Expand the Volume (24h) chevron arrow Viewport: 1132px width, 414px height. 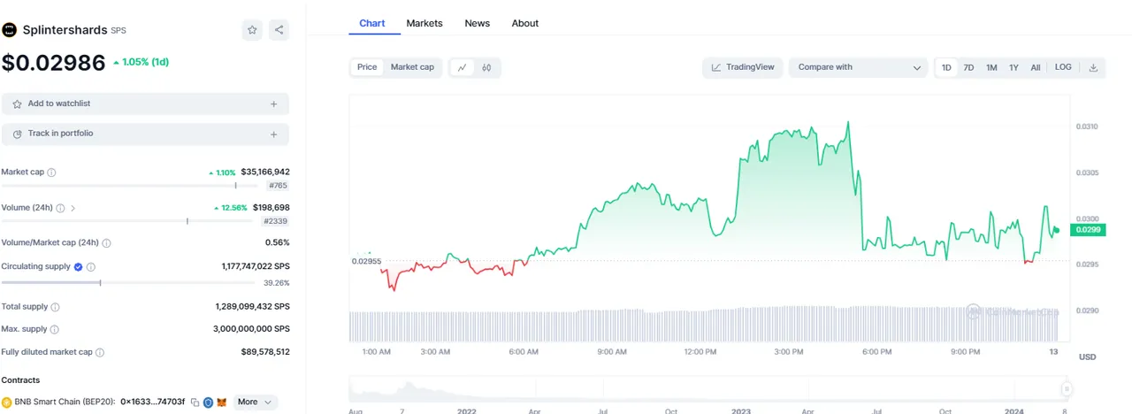tap(73, 209)
